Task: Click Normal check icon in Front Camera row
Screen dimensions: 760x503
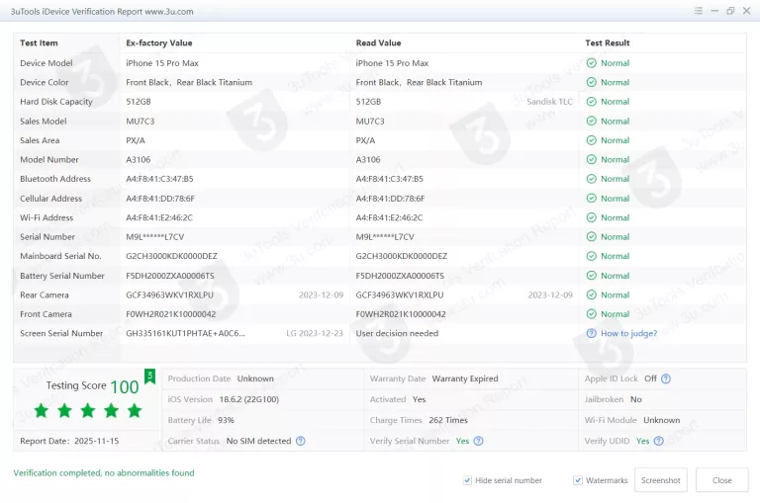Action: [591, 314]
